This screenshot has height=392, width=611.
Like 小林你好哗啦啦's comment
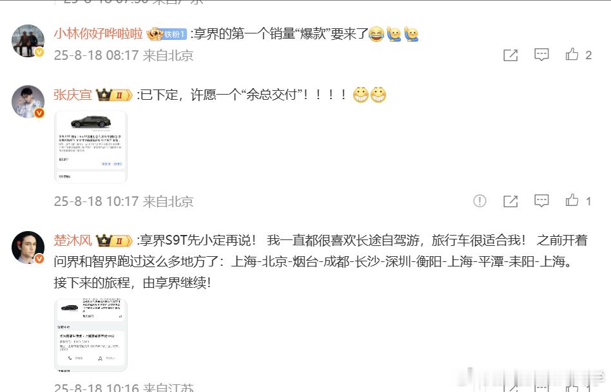click(572, 55)
